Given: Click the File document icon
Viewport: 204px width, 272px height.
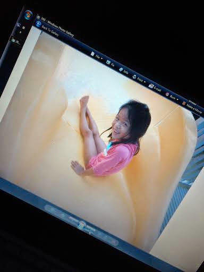Looking at the screenshot, I should (92, 54).
